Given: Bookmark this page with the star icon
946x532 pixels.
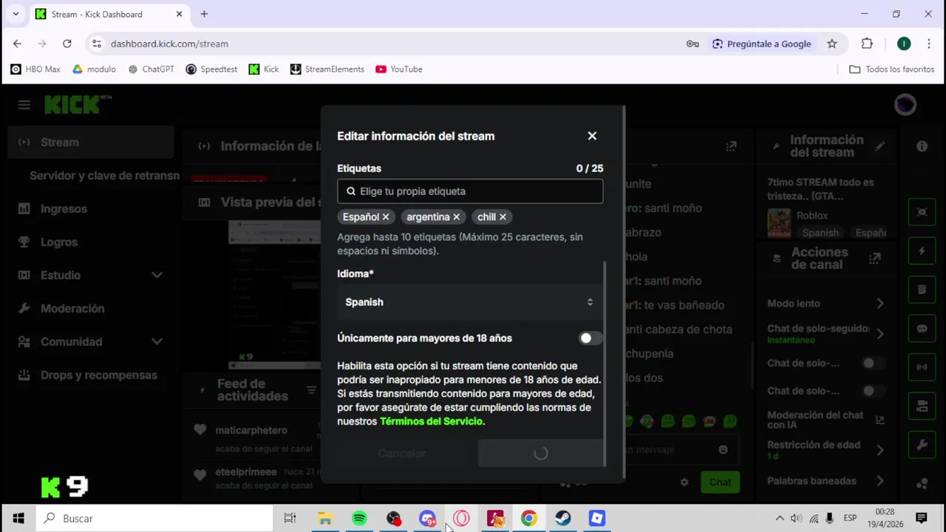Looking at the screenshot, I should (832, 44).
